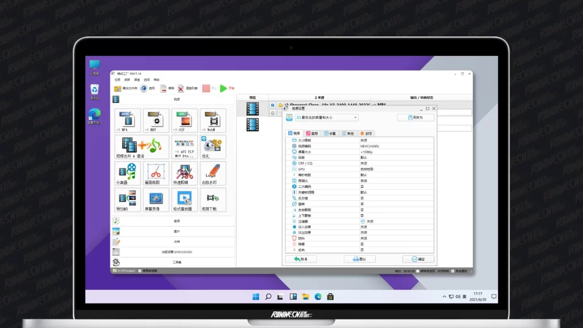Open the 视频合并 & 混流 merge tool
This screenshot has width=583, height=328.
point(142,147)
